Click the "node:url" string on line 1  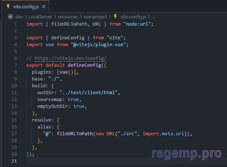coord(137,24)
